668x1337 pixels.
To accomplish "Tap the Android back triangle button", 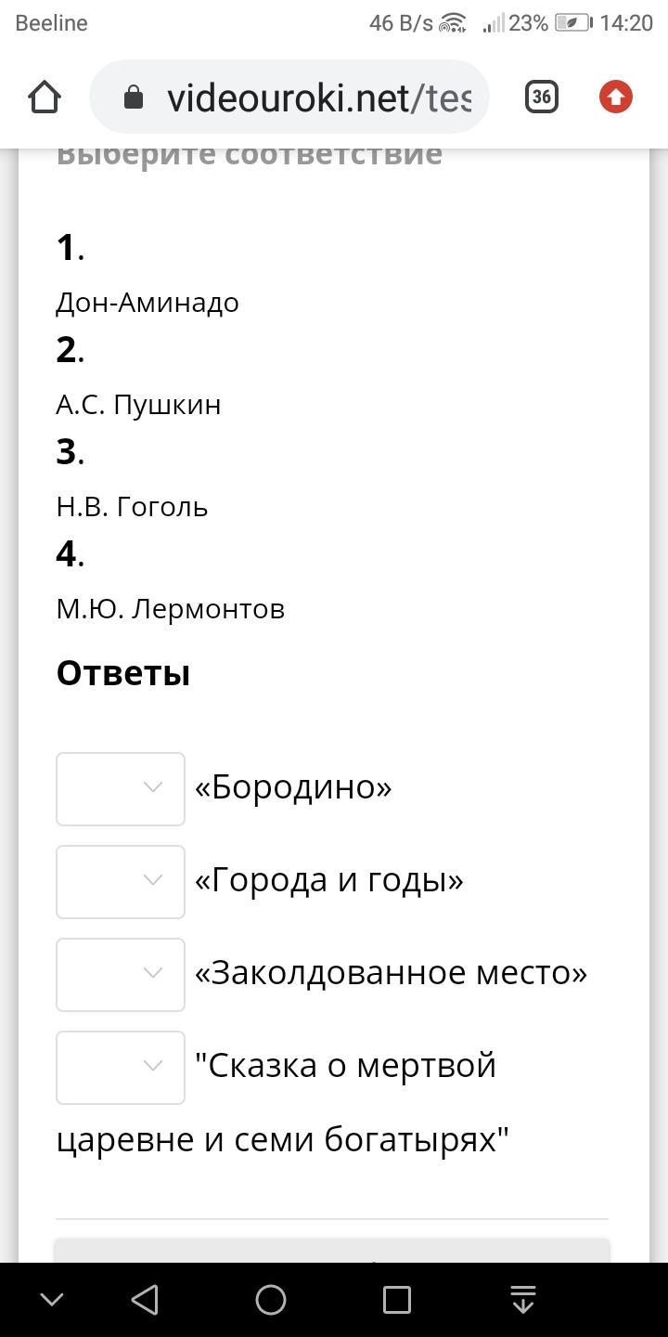I will [145, 1300].
